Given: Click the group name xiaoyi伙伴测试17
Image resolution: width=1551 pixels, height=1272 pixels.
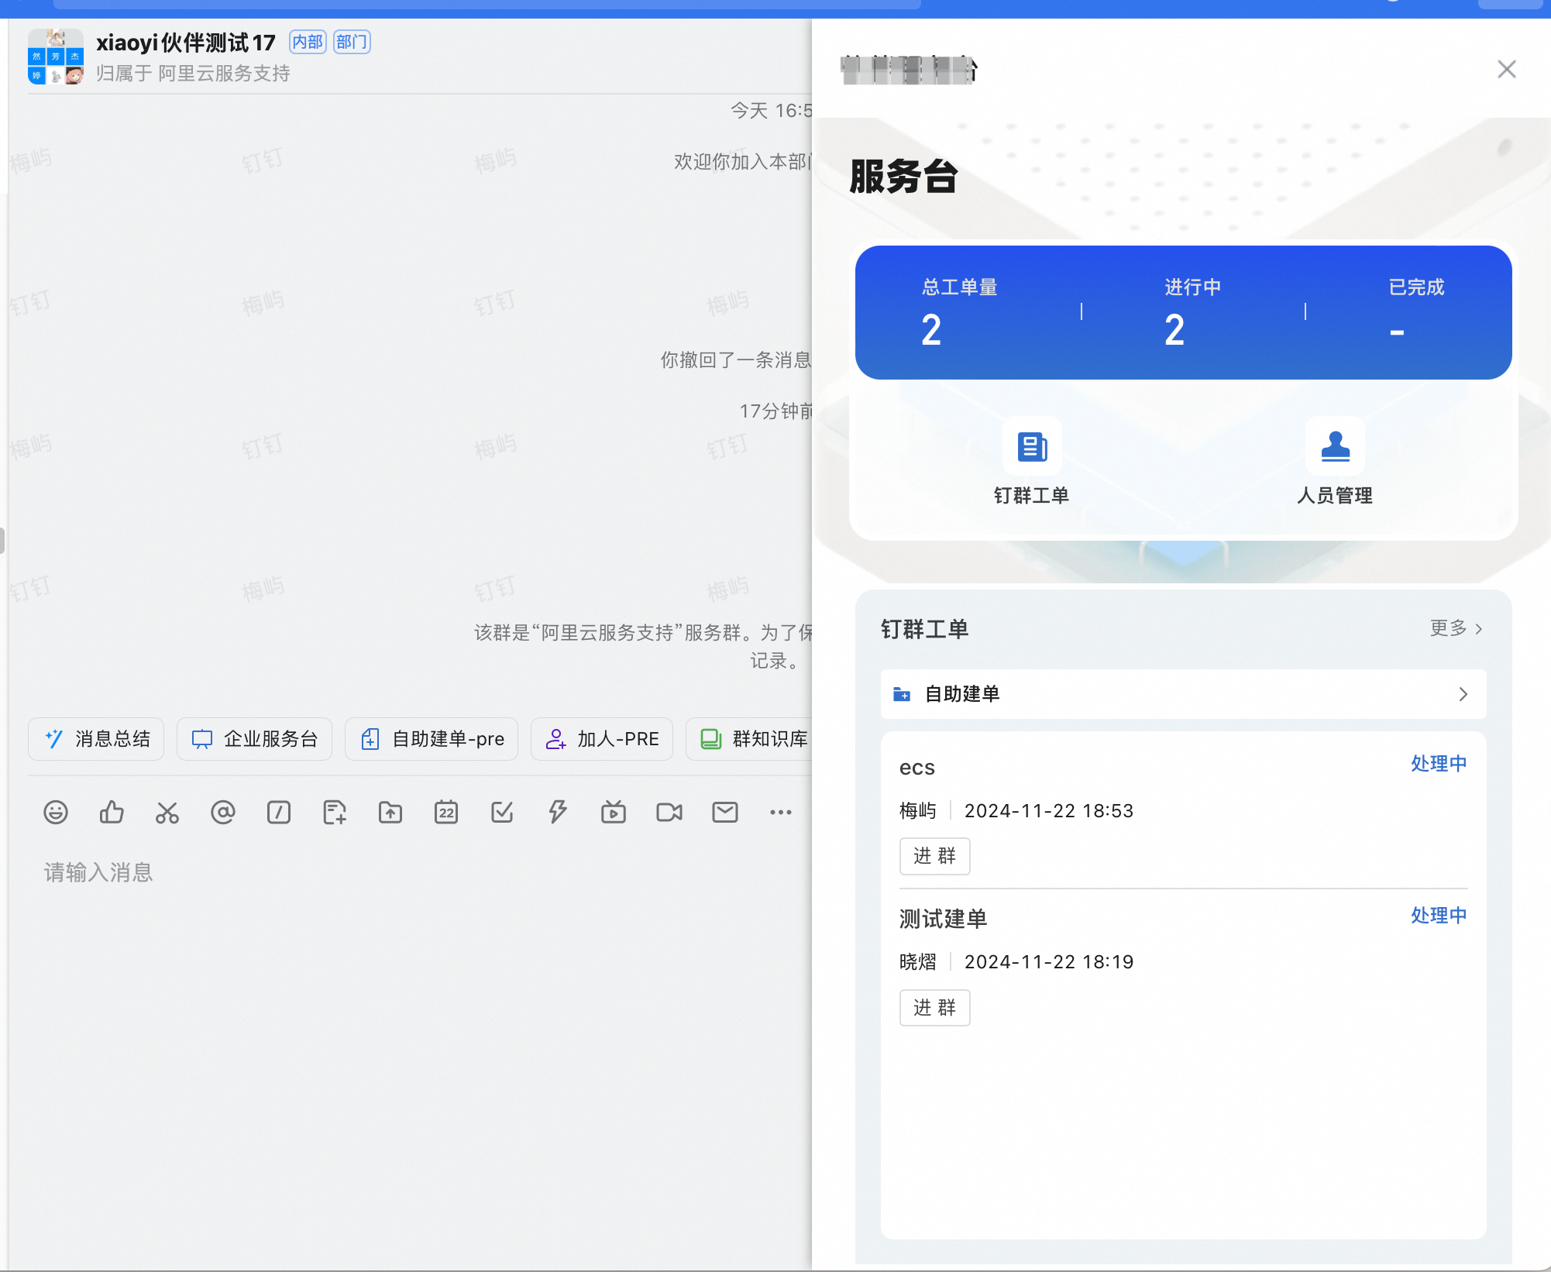Looking at the screenshot, I should pos(186,43).
